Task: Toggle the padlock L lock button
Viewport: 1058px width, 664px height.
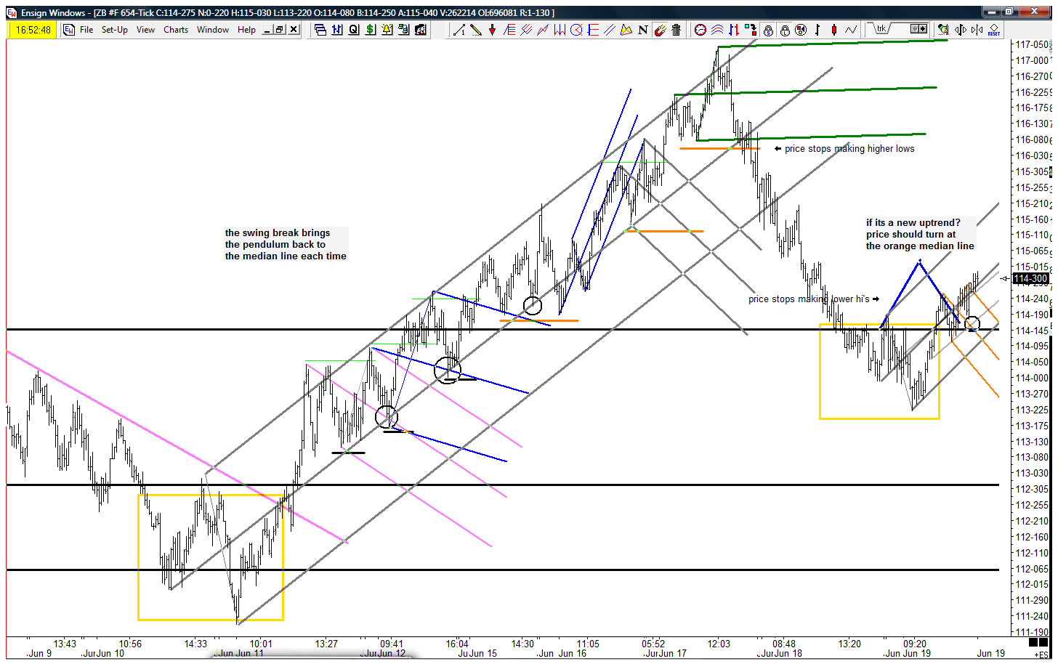Action: (x=785, y=30)
